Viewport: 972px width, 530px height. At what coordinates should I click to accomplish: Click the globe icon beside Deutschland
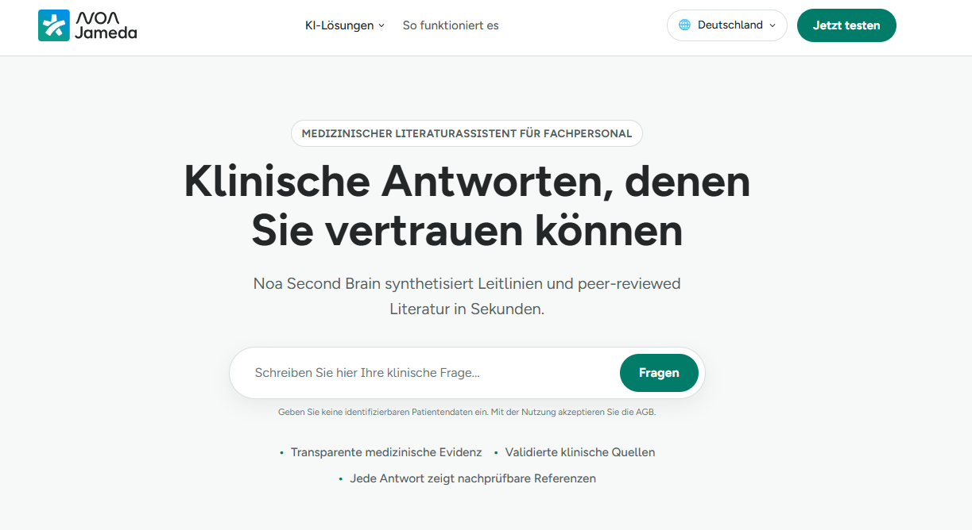click(684, 25)
